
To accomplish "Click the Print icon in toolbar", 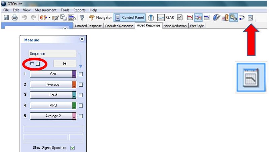I will point(14,18).
